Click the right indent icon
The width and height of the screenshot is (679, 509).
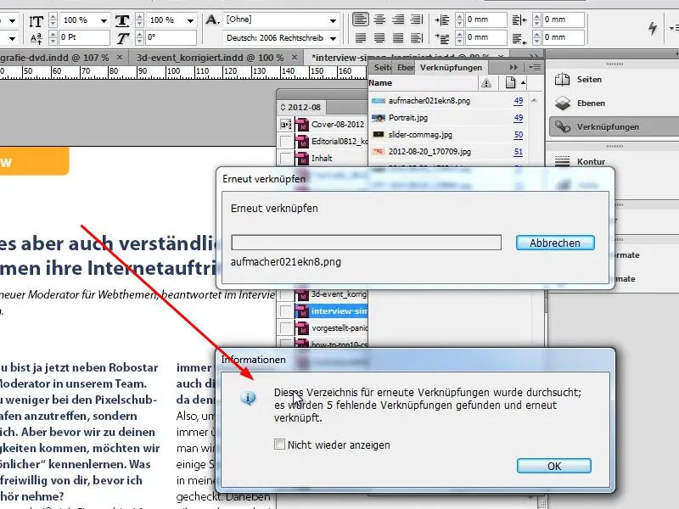click(x=519, y=20)
